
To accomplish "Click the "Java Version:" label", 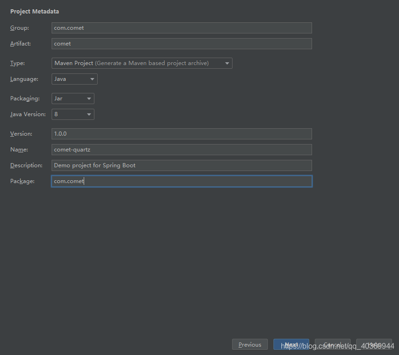I will 28,114.
